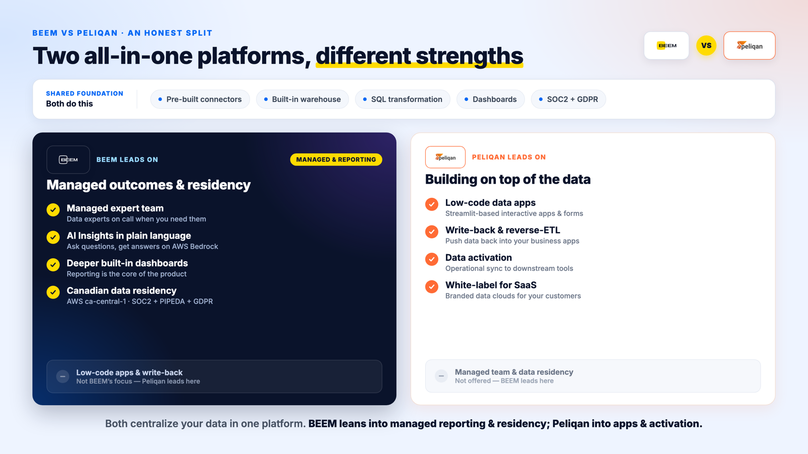This screenshot has width=808, height=454.
Task: Click the SHARED FOUNDATION label
Action: click(84, 93)
